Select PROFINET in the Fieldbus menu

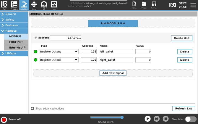16,42
